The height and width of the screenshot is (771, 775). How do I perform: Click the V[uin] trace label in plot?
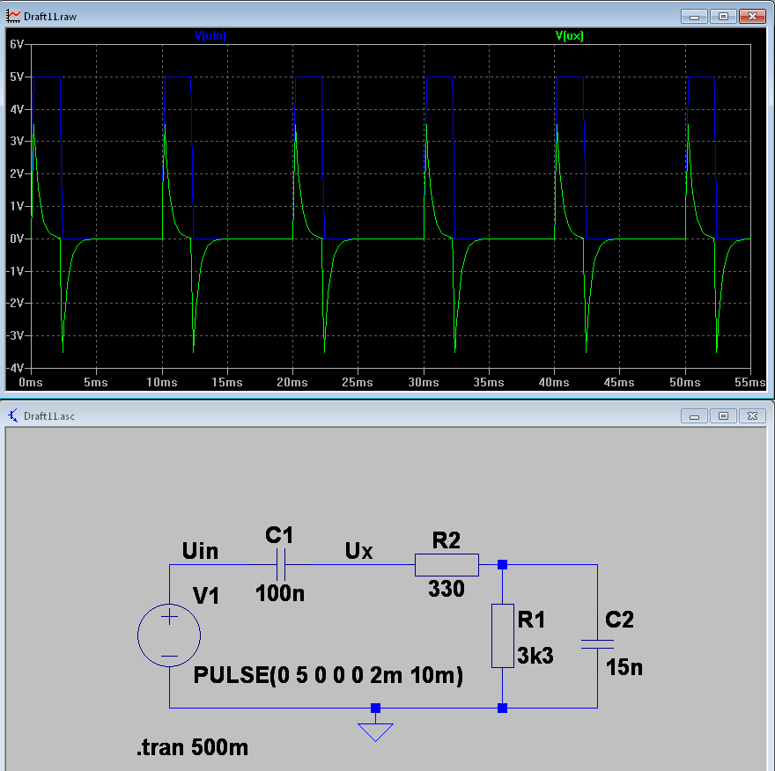pyautogui.click(x=210, y=35)
